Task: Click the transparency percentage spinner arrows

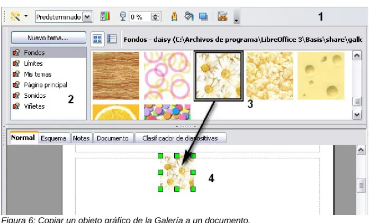Action: 156,17
